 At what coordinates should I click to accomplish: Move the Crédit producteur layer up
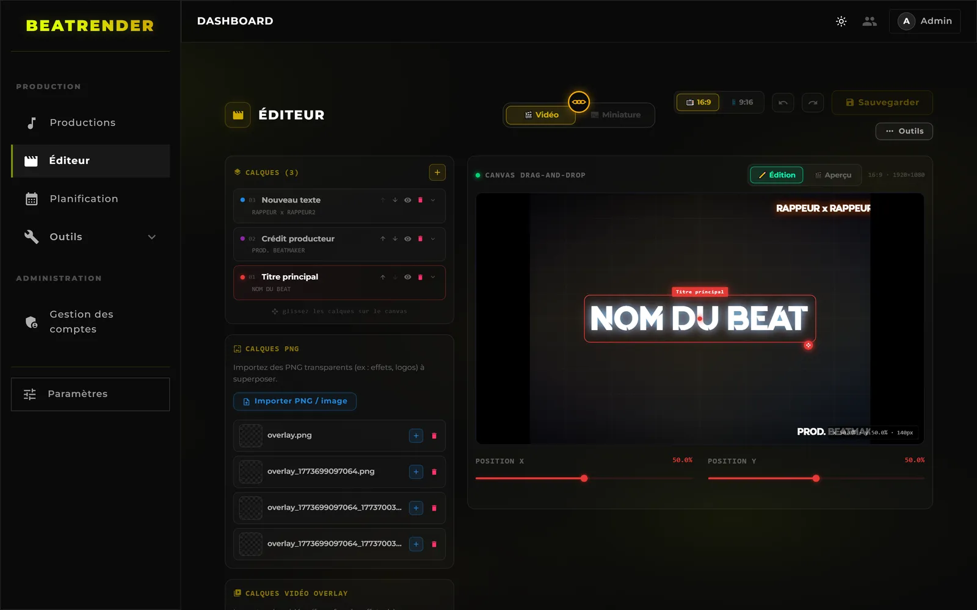[x=383, y=239]
